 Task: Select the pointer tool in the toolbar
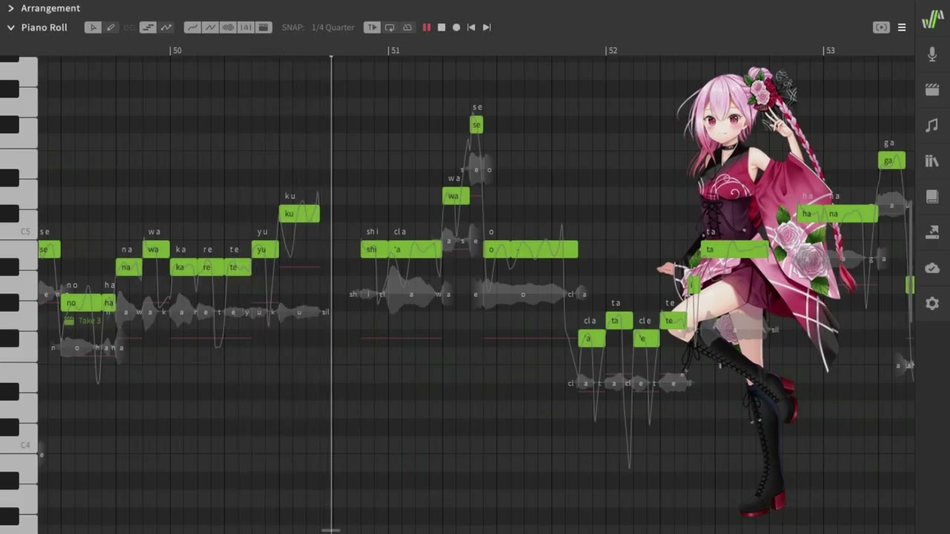[x=93, y=27]
